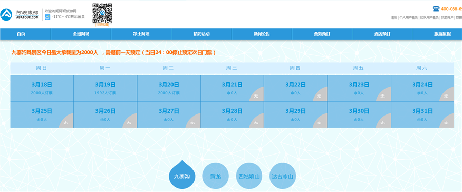This screenshot has width=462, height=192.
Task: Click 2000人订票 text under 3月20日
Action: pos(168,93)
